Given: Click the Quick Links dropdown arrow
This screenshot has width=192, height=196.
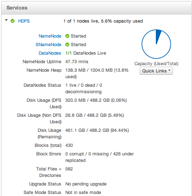Looking at the screenshot, I should tap(169, 70).
